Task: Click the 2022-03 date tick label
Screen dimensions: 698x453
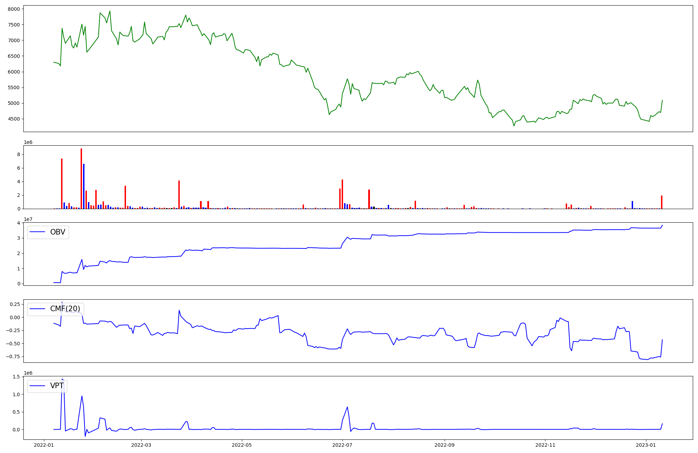Action: coord(141,445)
